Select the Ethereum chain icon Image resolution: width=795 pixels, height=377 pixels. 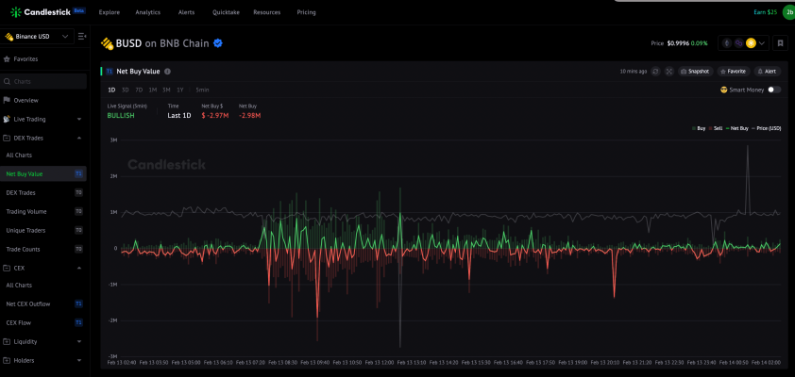click(729, 43)
